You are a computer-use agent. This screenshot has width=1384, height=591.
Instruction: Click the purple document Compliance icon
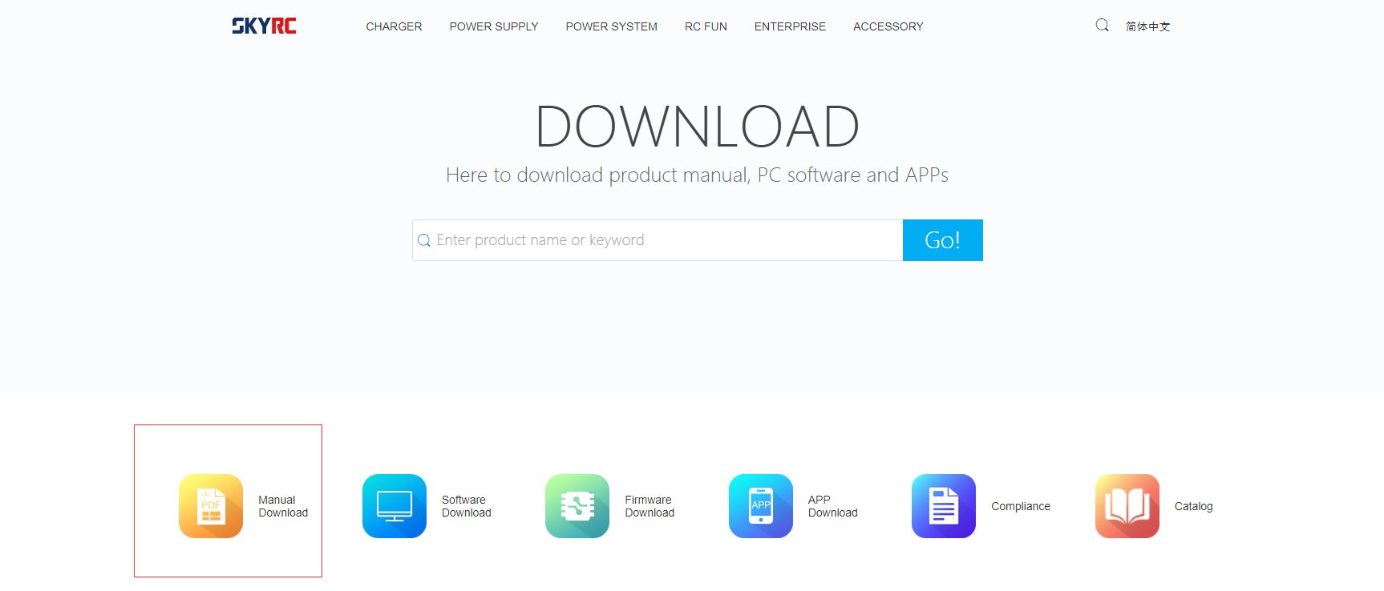point(944,506)
